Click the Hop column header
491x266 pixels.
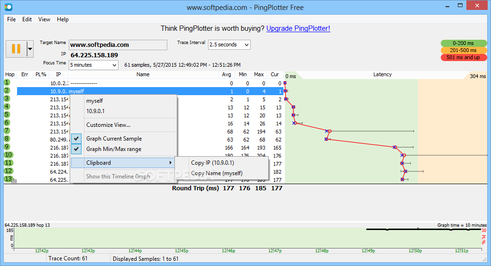point(9,74)
